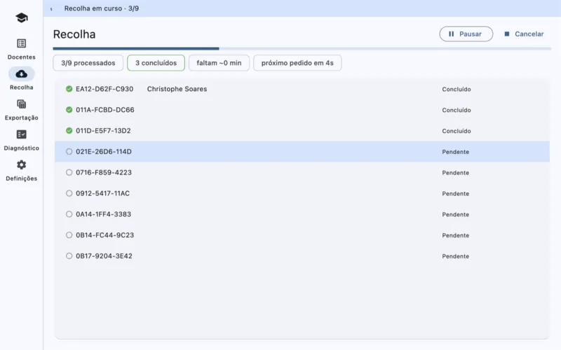The image size is (561, 350).
Task: Click Pendente status of 0716-F859-4223
Action: coord(455,173)
